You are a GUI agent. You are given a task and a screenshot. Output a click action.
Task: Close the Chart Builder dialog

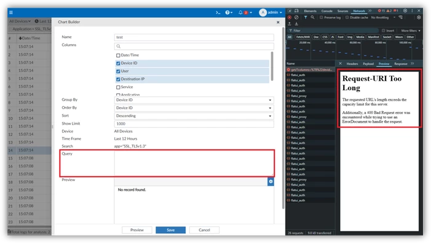[x=278, y=22]
